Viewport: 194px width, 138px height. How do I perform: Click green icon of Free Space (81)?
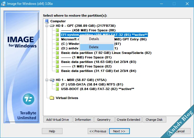[x=57, y=57]
